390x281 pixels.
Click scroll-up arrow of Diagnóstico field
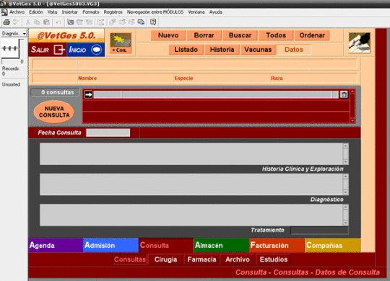pos(345,177)
